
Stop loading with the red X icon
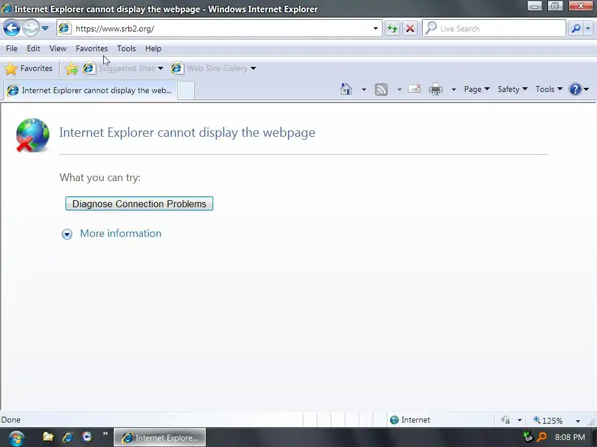click(x=410, y=29)
